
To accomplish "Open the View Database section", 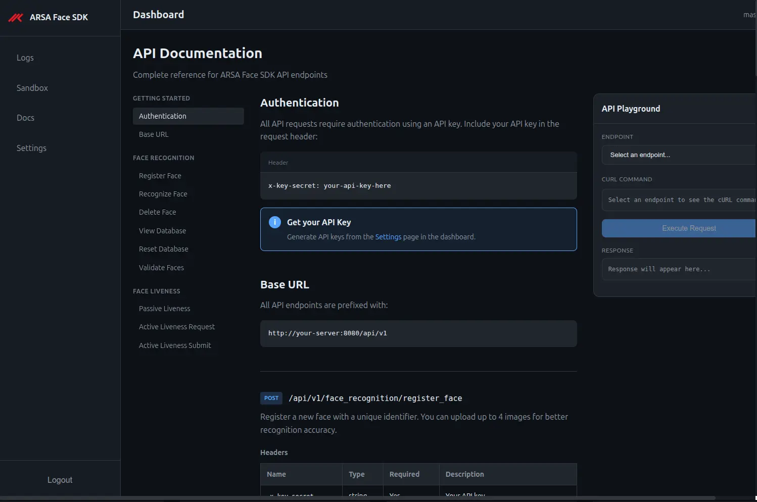I will tap(162, 230).
